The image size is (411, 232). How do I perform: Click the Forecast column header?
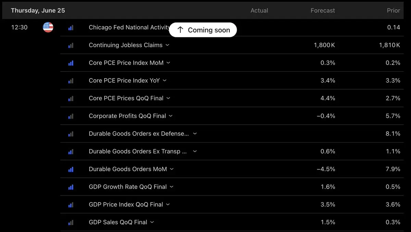[323, 11]
